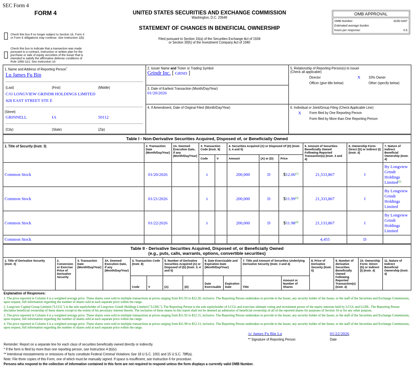Open the Grindr Inc. issuer link
The height and width of the screenshot is (374, 414).
coord(159,73)
